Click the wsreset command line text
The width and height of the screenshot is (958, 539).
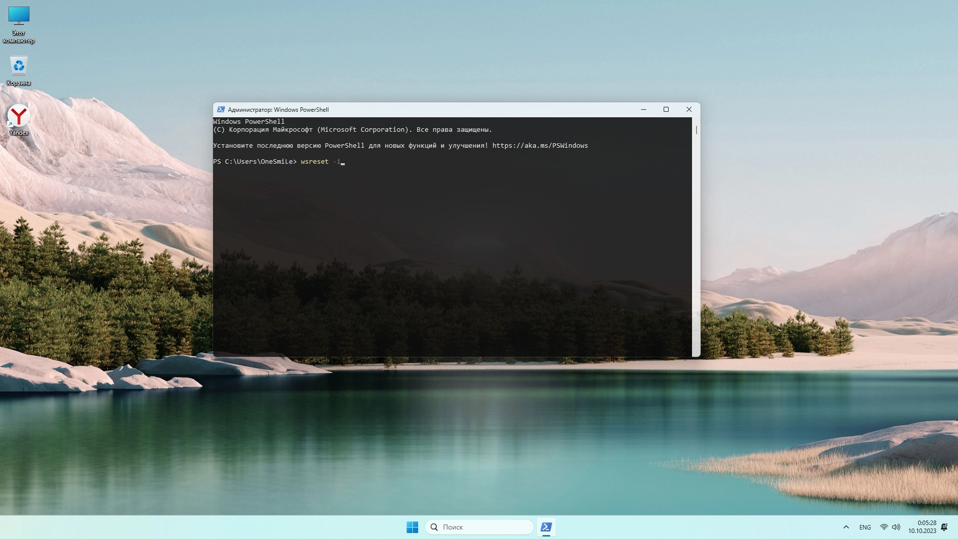315,162
